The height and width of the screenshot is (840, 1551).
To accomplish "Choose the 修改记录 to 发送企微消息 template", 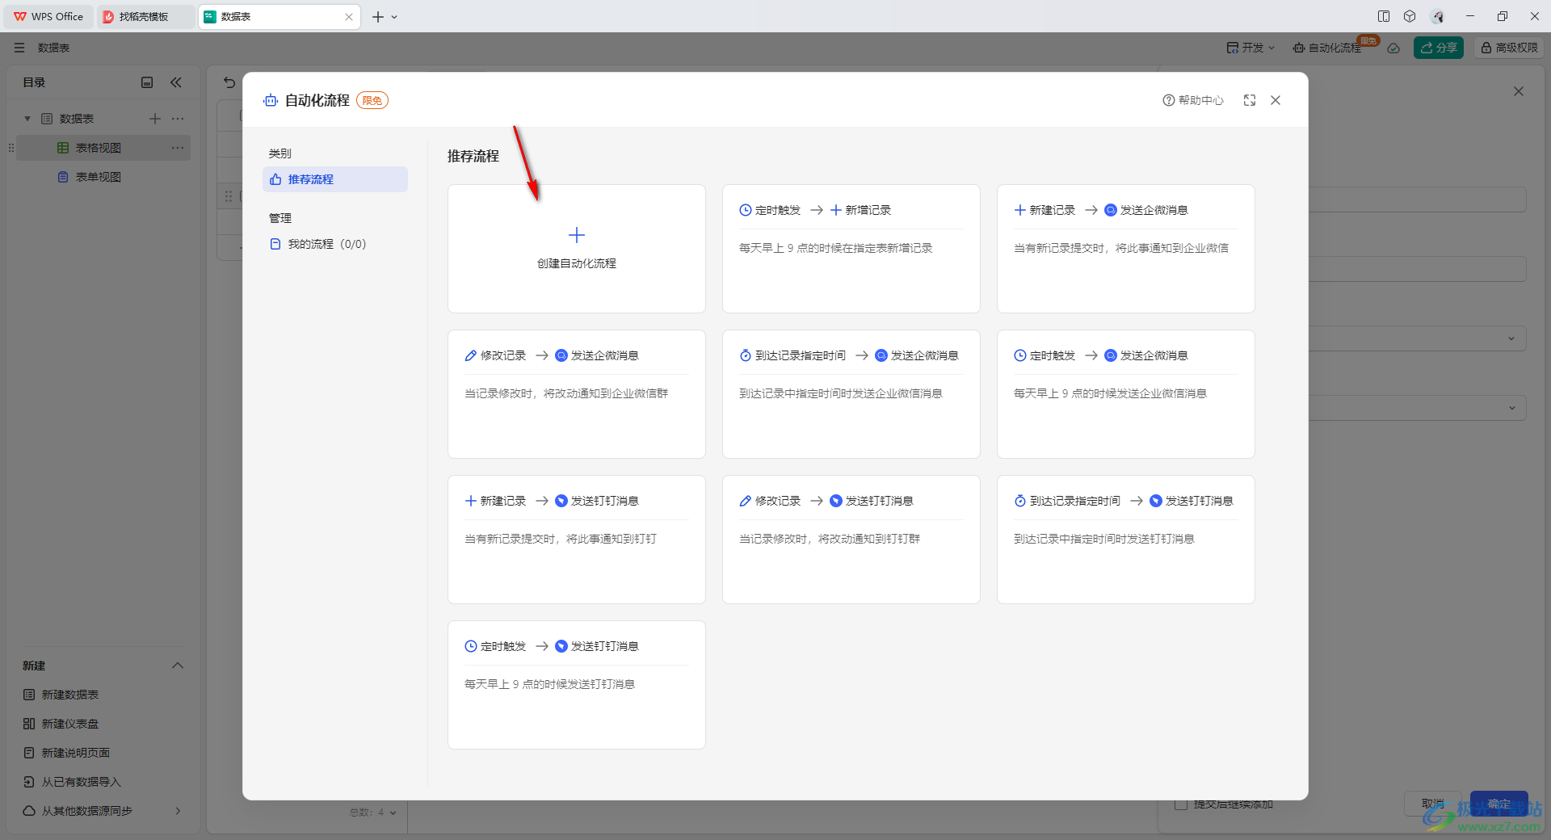I will pos(576,394).
